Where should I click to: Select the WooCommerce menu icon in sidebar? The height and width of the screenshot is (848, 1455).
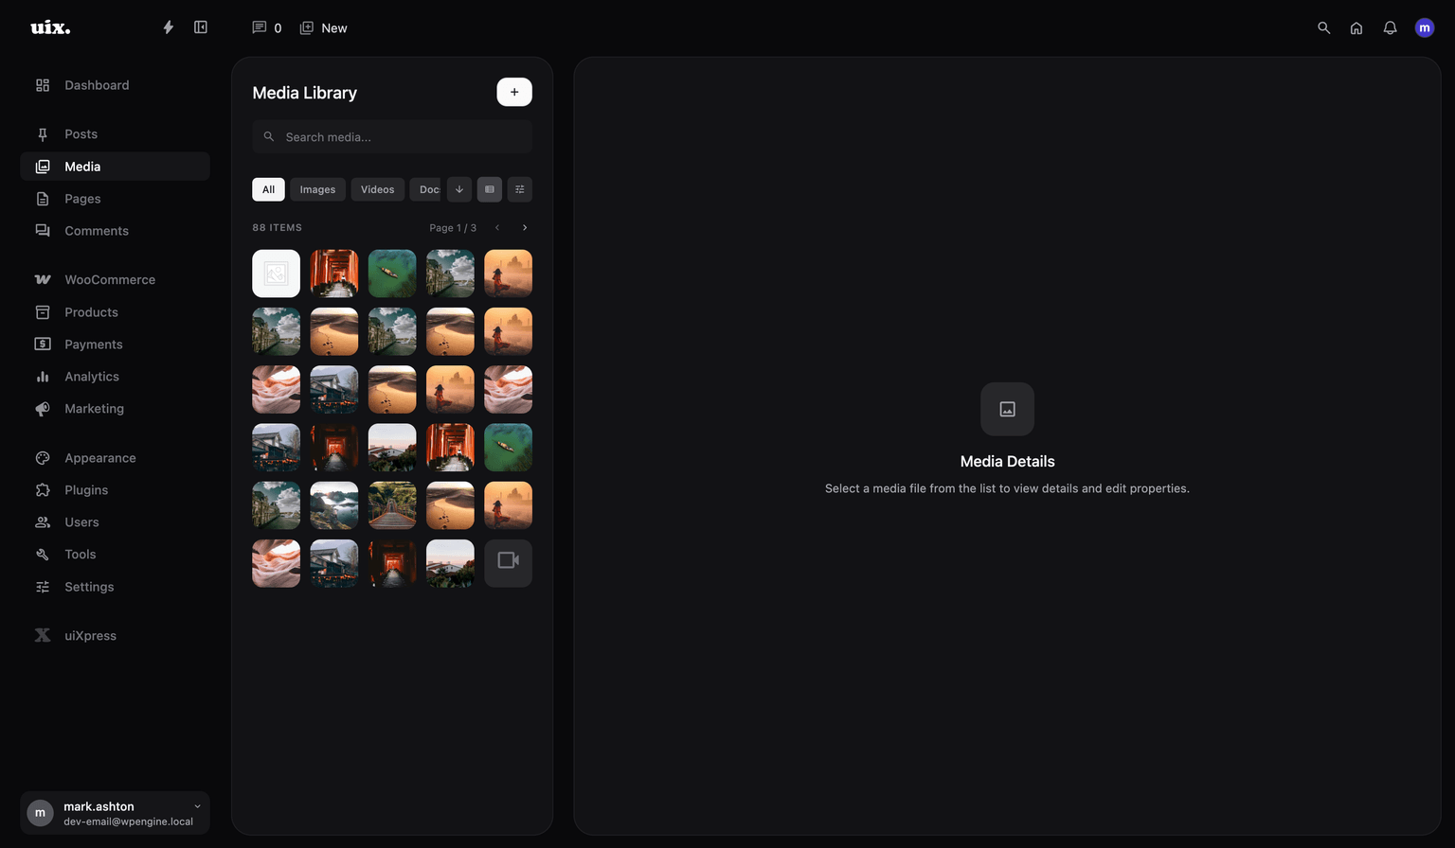tap(42, 278)
